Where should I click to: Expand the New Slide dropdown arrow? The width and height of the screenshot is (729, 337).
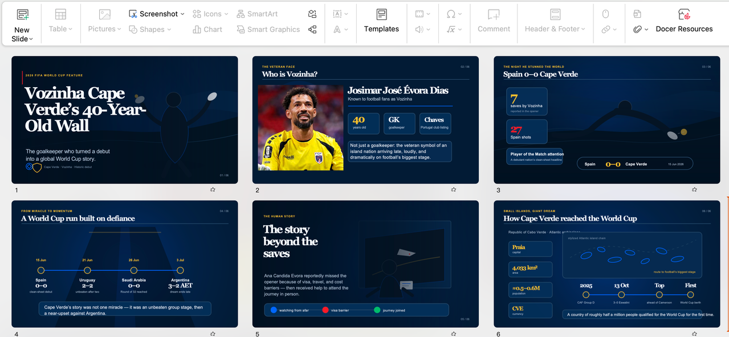pyautogui.click(x=31, y=39)
